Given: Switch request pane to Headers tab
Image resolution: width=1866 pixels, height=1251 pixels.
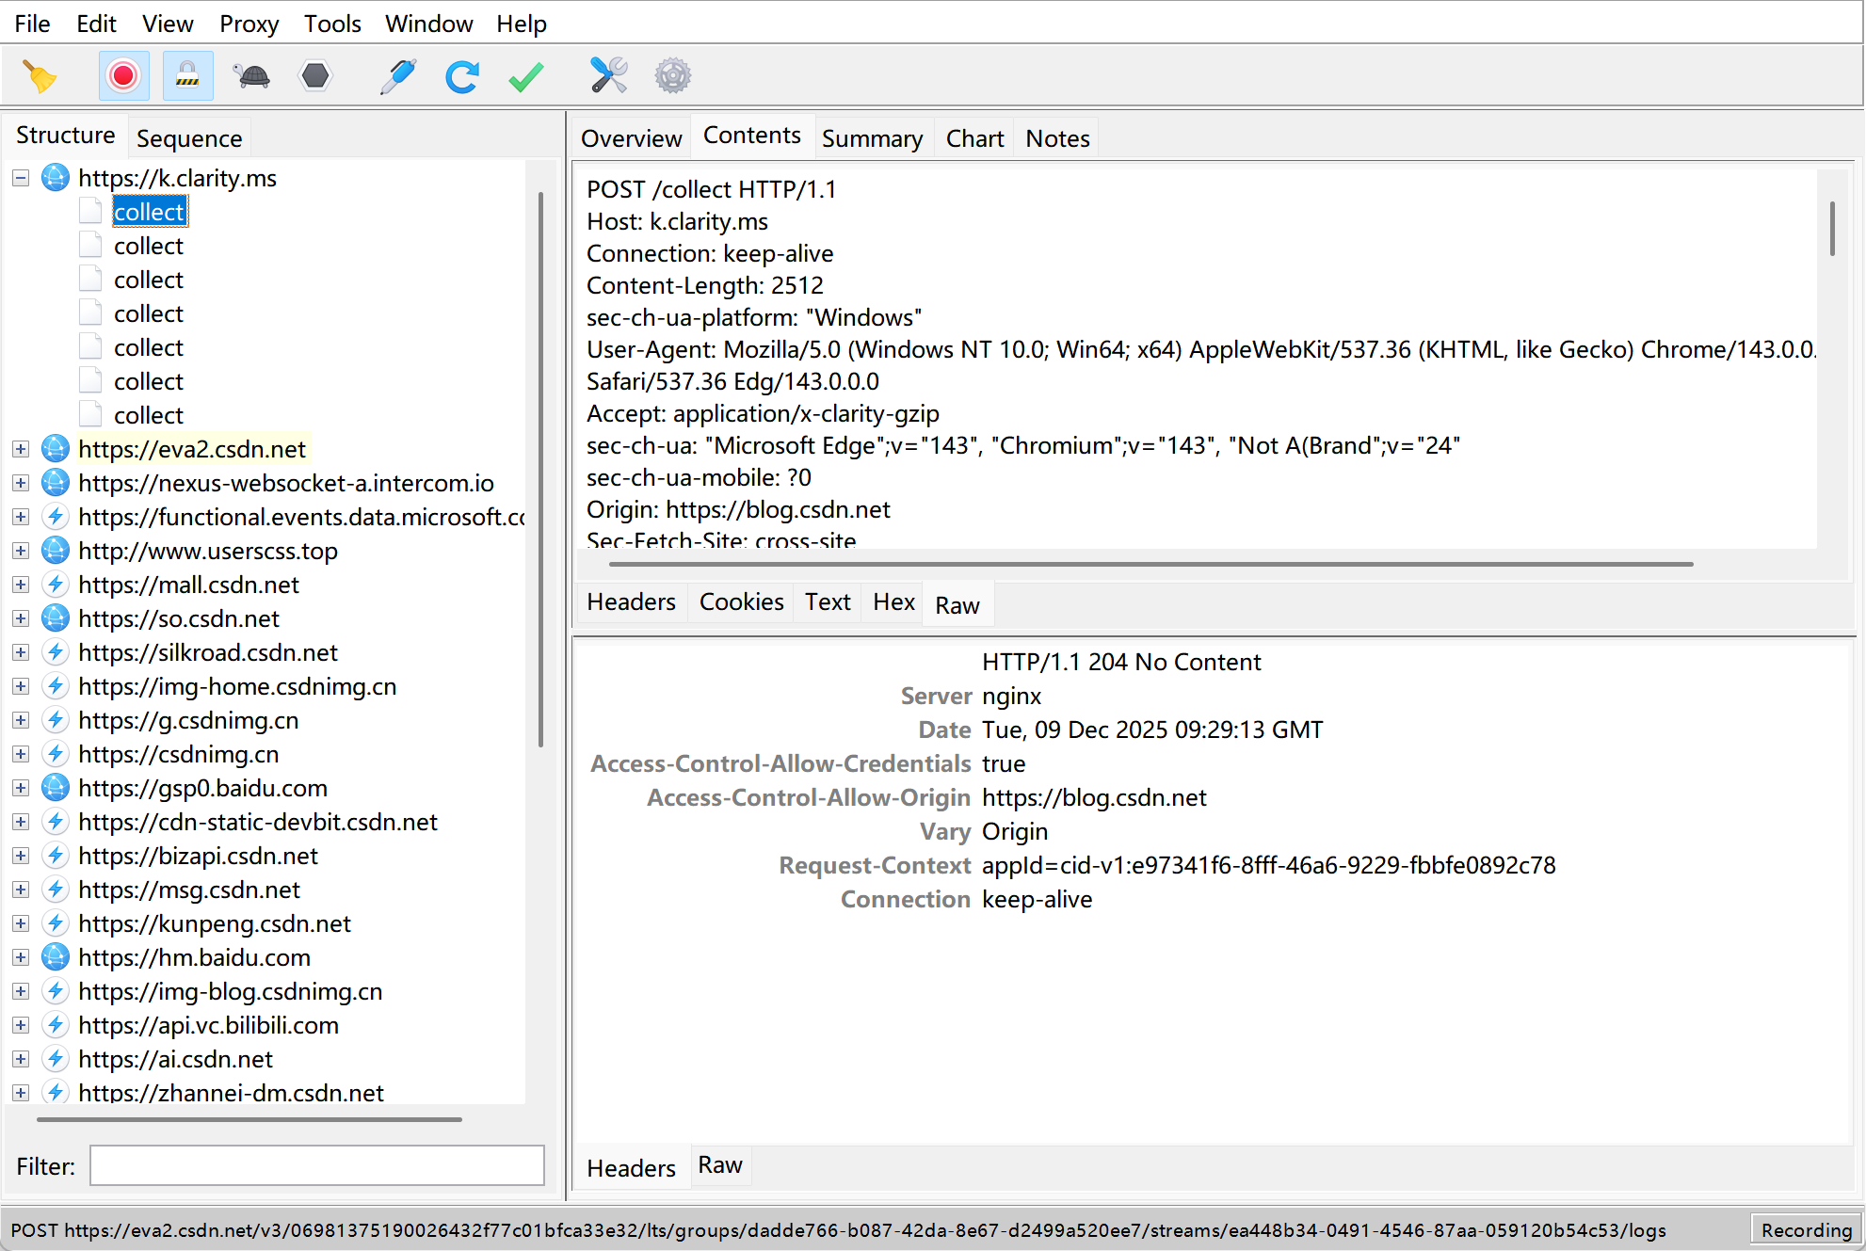Looking at the screenshot, I should click(631, 601).
